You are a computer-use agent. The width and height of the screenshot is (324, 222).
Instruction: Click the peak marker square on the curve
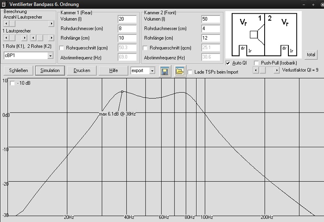[x=122, y=91]
